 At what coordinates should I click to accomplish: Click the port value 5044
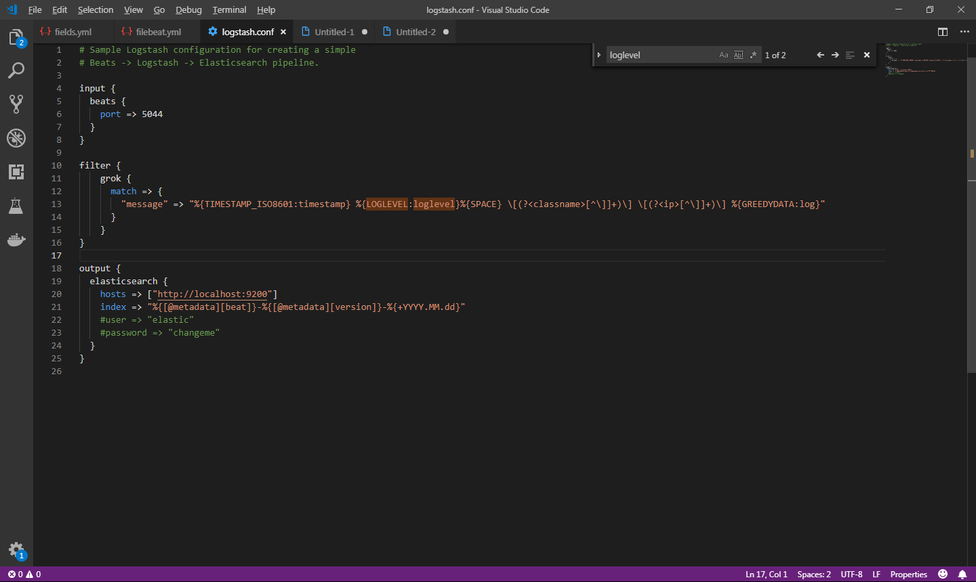(x=152, y=114)
